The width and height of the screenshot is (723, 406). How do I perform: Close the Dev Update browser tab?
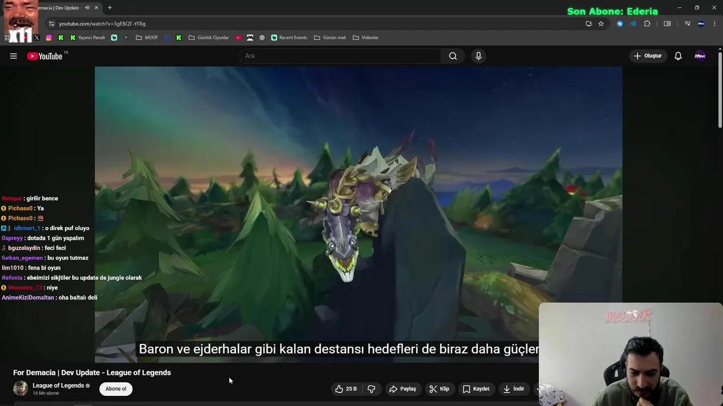pos(96,8)
